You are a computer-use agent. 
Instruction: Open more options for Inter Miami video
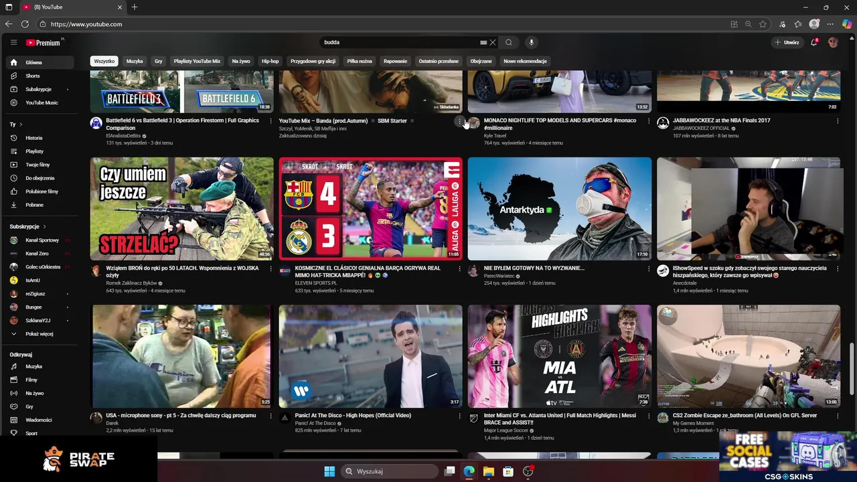(x=648, y=416)
